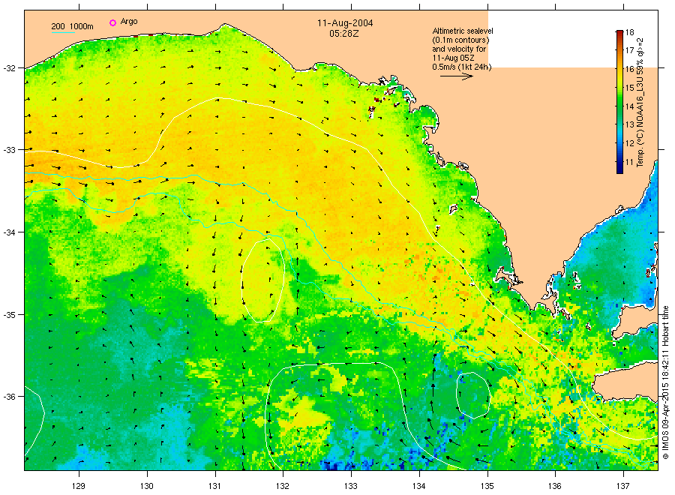Click the date '11-Aug-2004' title
Image resolution: width=675 pixels, height=495 pixels.
[345, 23]
